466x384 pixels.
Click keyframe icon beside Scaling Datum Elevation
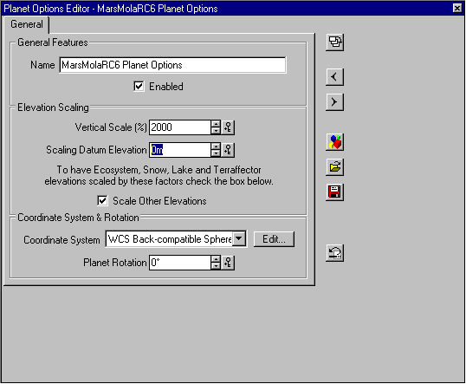(x=228, y=150)
